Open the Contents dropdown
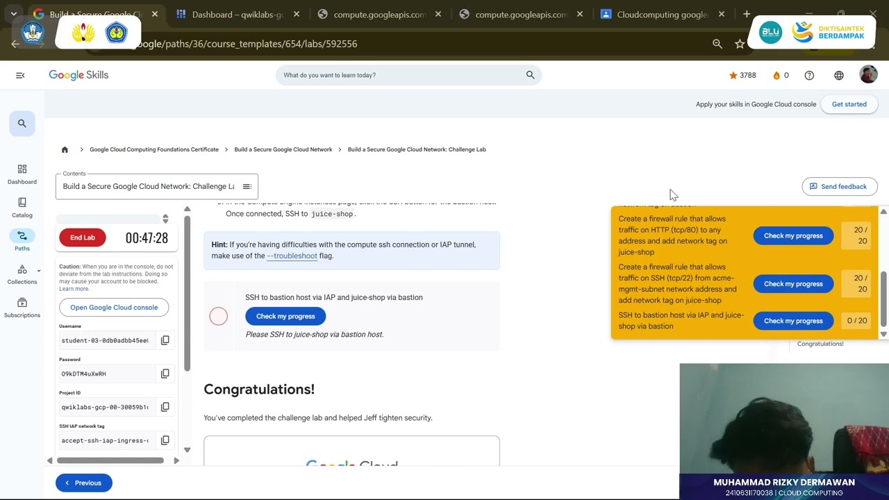889x500 pixels. pos(157,186)
